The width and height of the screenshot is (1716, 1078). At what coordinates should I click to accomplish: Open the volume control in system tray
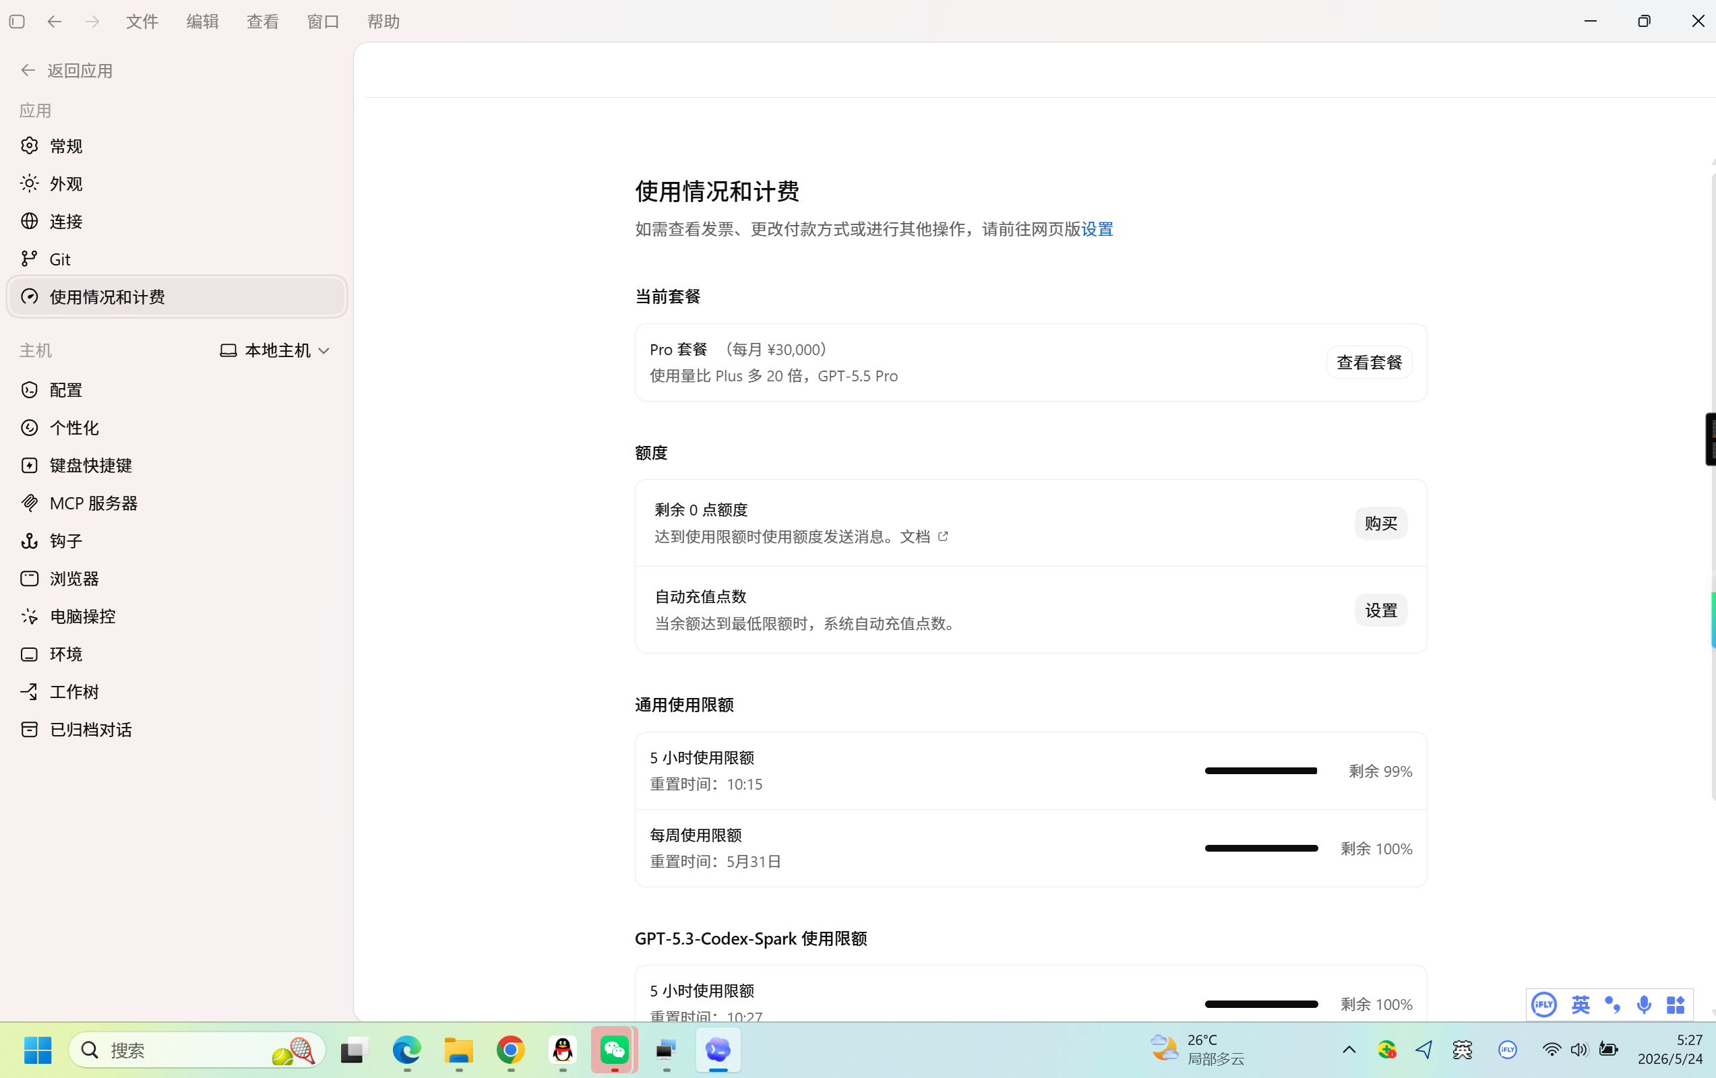(1579, 1050)
